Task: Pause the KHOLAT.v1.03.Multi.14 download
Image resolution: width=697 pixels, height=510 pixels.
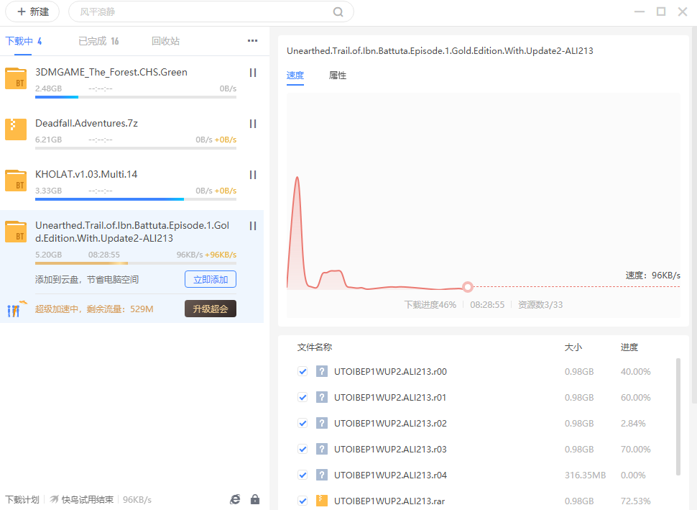Action: click(x=252, y=175)
